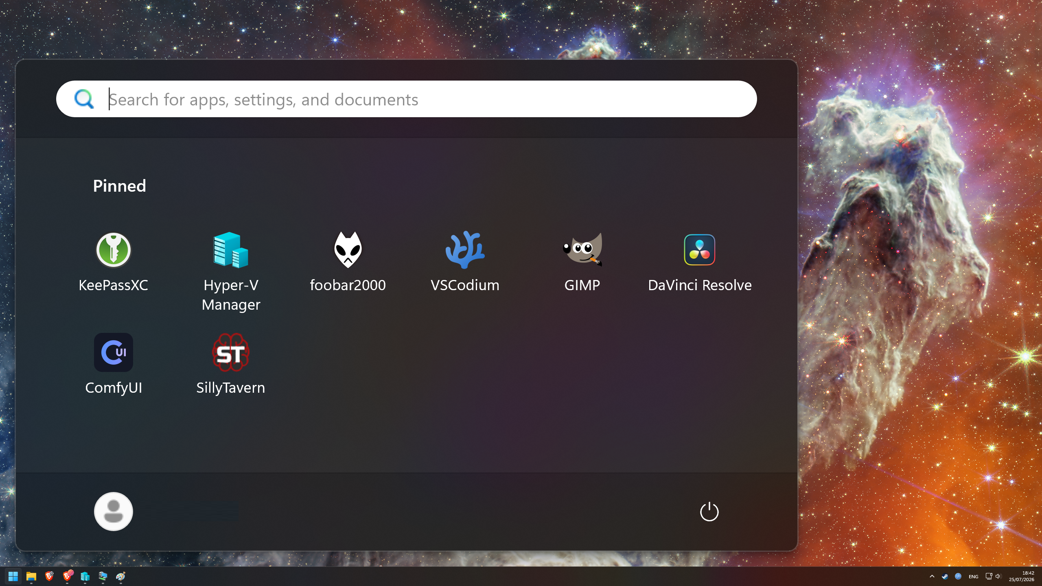Open the ENG language input switcher
Screen dimensions: 1042x586
point(974,576)
